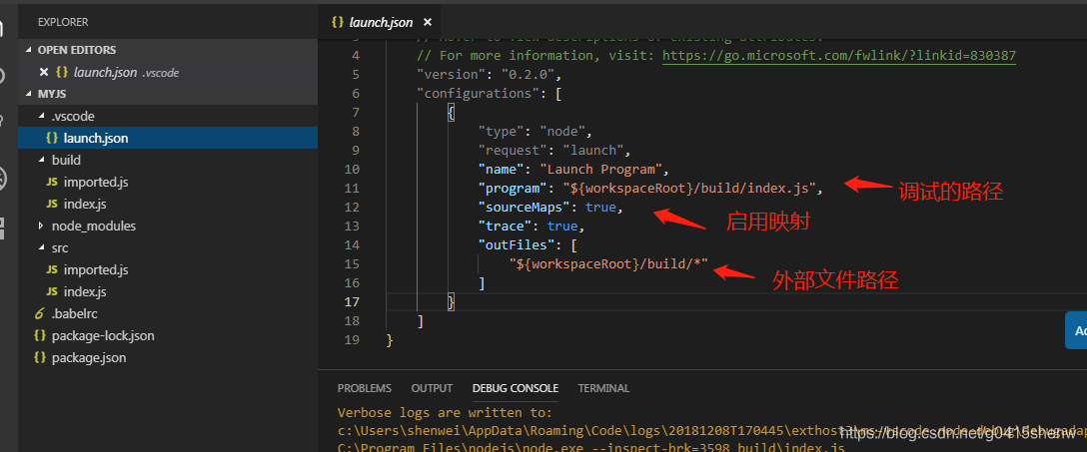The width and height of the screenshot is (1087, 452).
Task: Select the DEBUG CONSOLE panel tab
Action: 516,388
